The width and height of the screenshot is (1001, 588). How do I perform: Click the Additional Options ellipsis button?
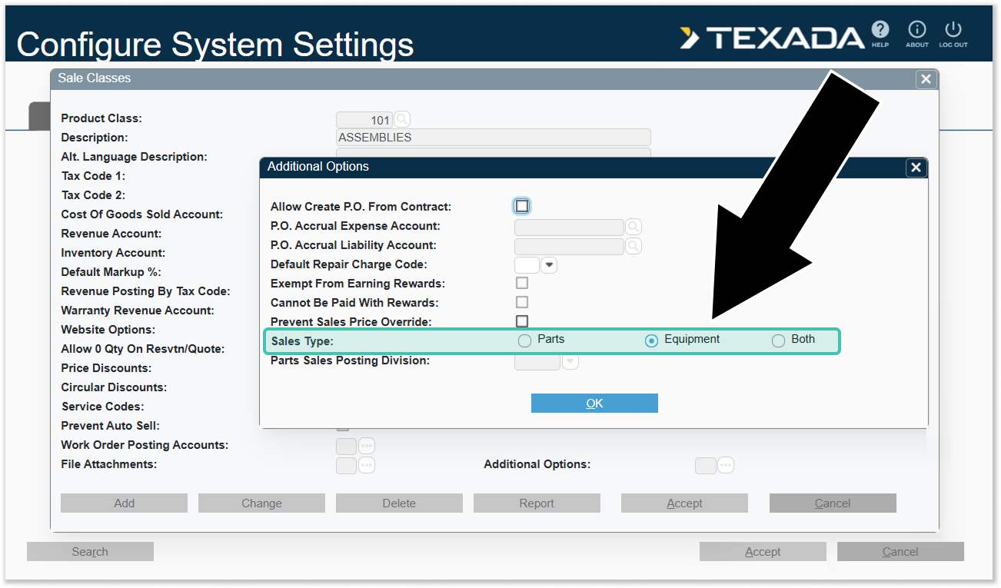[725, 465]
